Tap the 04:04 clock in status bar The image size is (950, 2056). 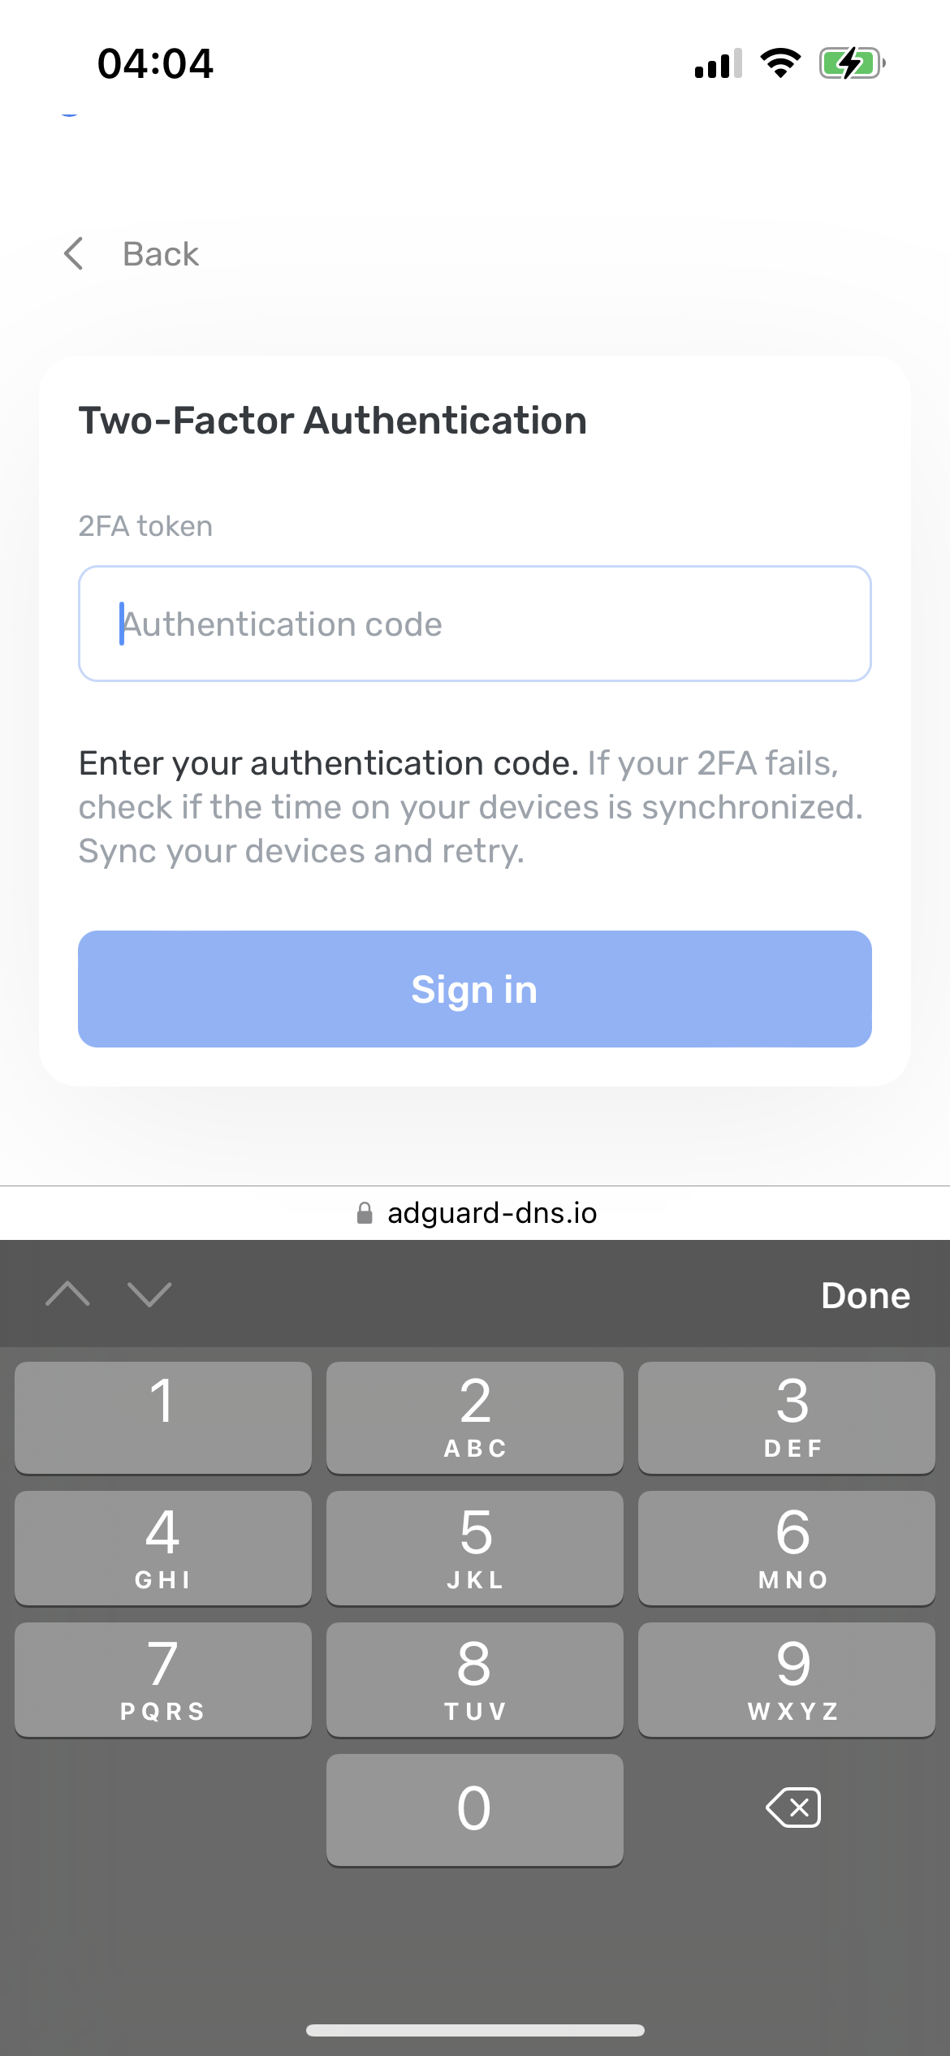pos(155,63)
